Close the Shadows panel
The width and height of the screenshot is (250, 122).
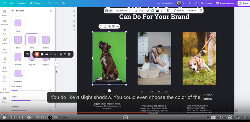point(51,11)
